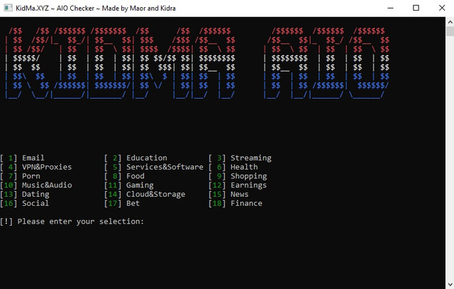Click the "Please enter your selection:" prompt
Screen dimensions: 454x289
tap(80, 222)
